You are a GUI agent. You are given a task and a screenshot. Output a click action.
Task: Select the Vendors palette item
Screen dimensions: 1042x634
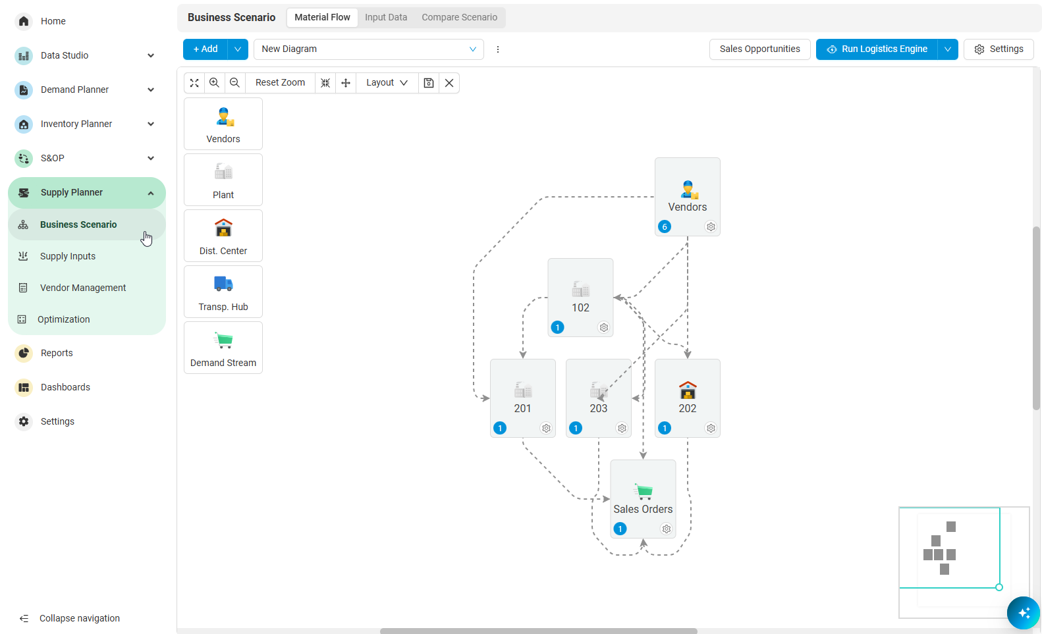pos(223,124)
